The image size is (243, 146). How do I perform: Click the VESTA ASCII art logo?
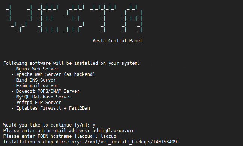pyautogui.click(x=74, y=19)
